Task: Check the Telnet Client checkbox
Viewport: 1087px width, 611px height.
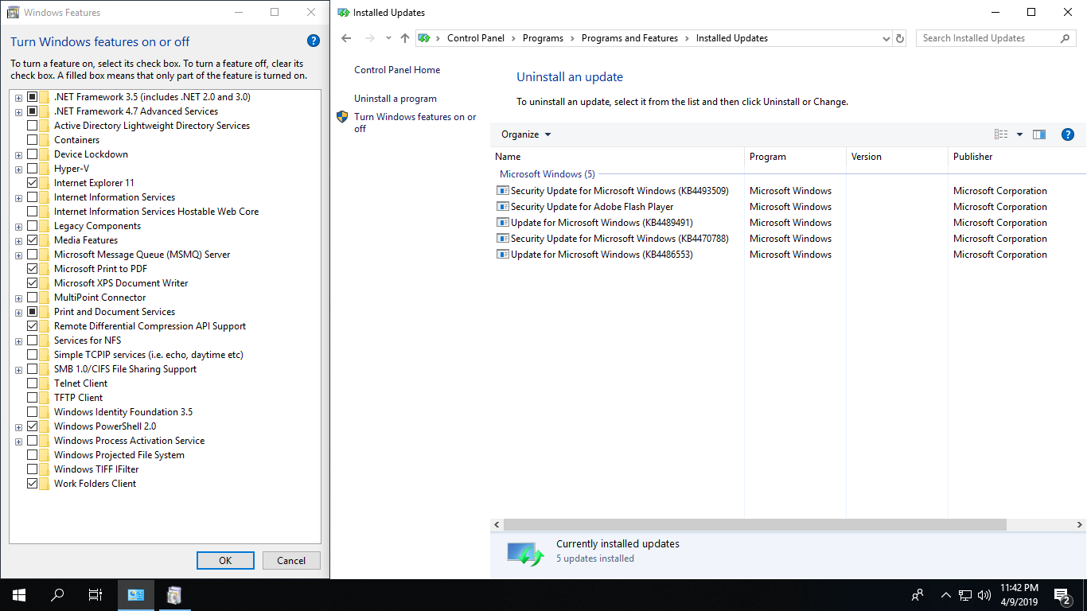Action: point(33,383)
